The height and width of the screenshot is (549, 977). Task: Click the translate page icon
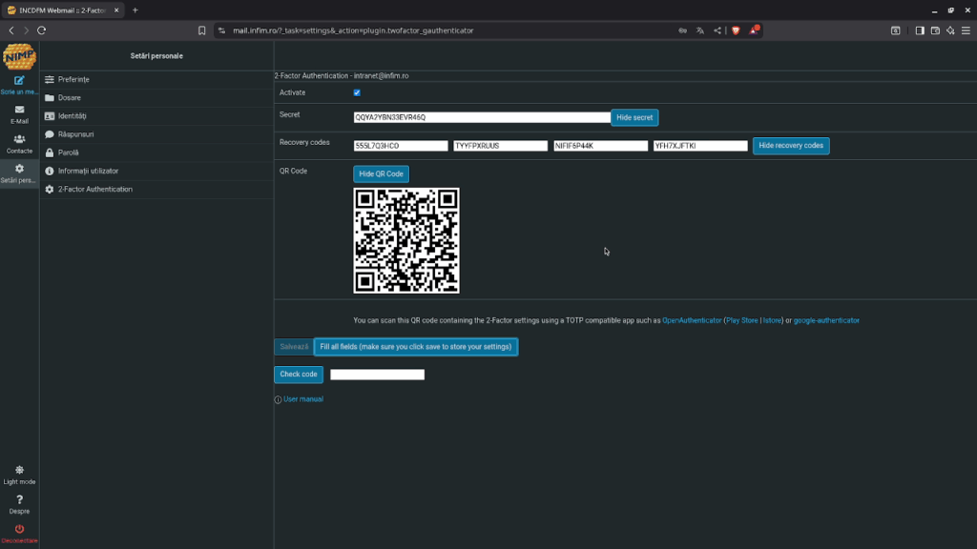click(x=700, y=30)
